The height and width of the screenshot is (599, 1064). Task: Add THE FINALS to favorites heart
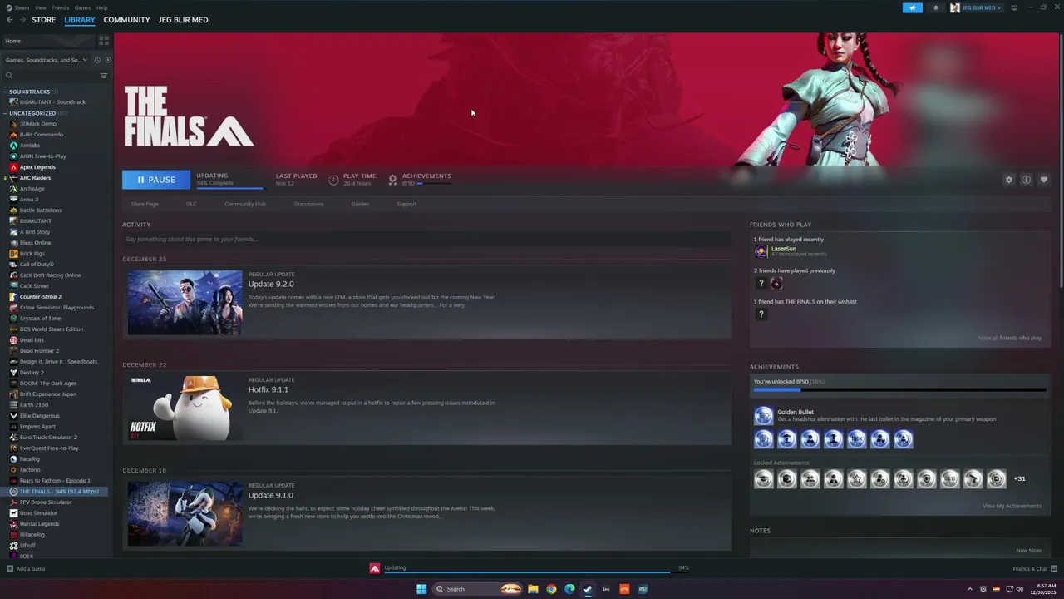tap(1044, 180)
